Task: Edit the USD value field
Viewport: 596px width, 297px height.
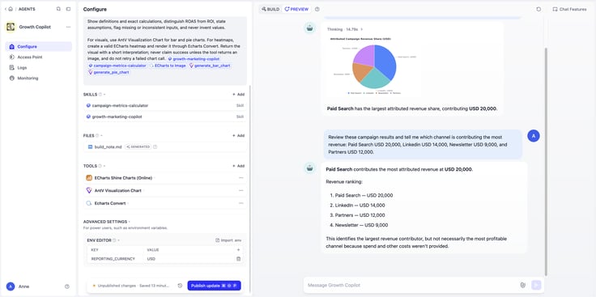Action: 189,259
